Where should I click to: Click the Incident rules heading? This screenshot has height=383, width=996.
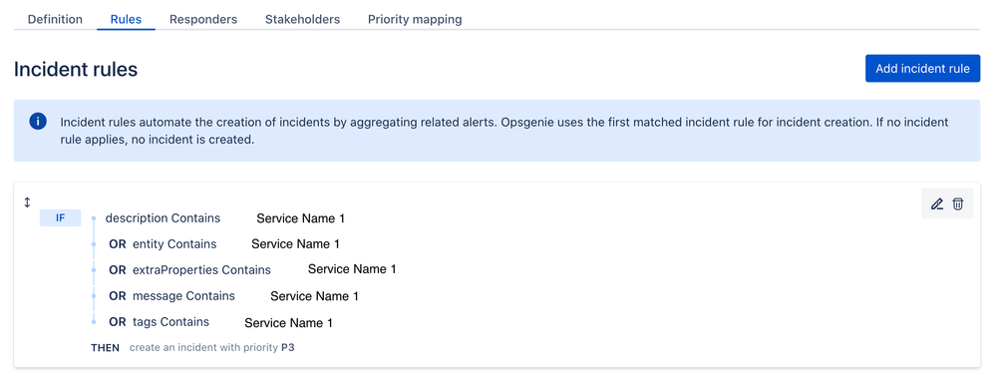(76, 69)
